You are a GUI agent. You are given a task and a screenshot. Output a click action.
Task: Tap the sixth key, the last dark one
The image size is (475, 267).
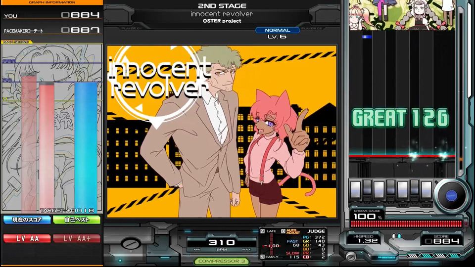point(415,188)
